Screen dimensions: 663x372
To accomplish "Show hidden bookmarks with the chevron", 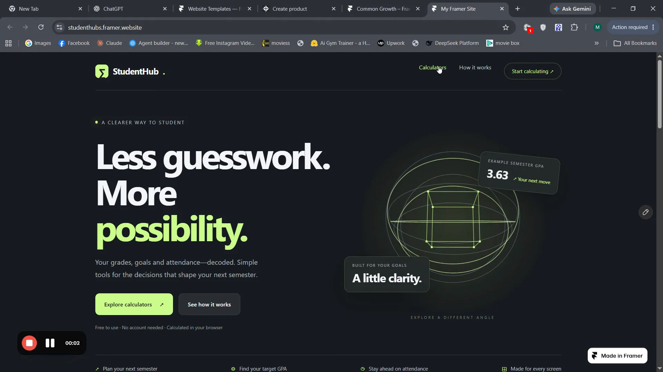I will tap(596, 43).
